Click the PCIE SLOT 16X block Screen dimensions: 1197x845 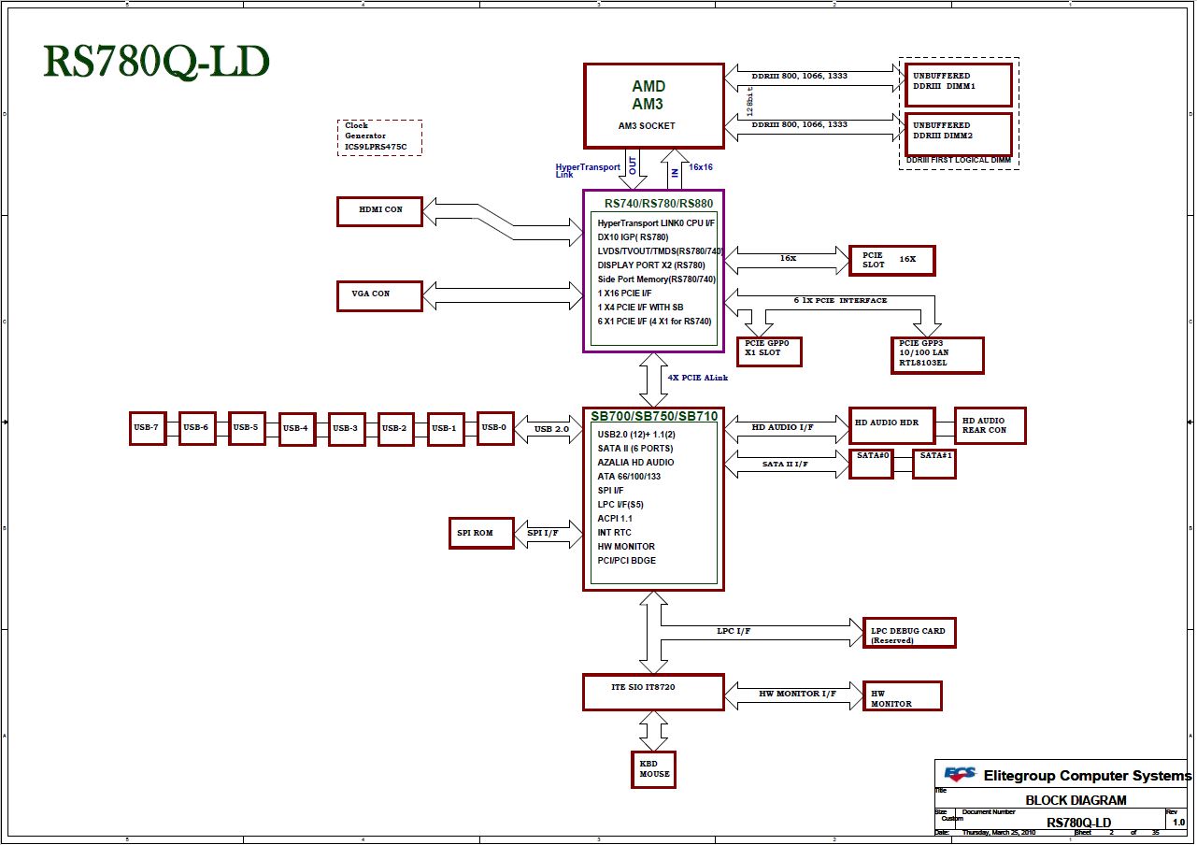(x=891, y=260)
